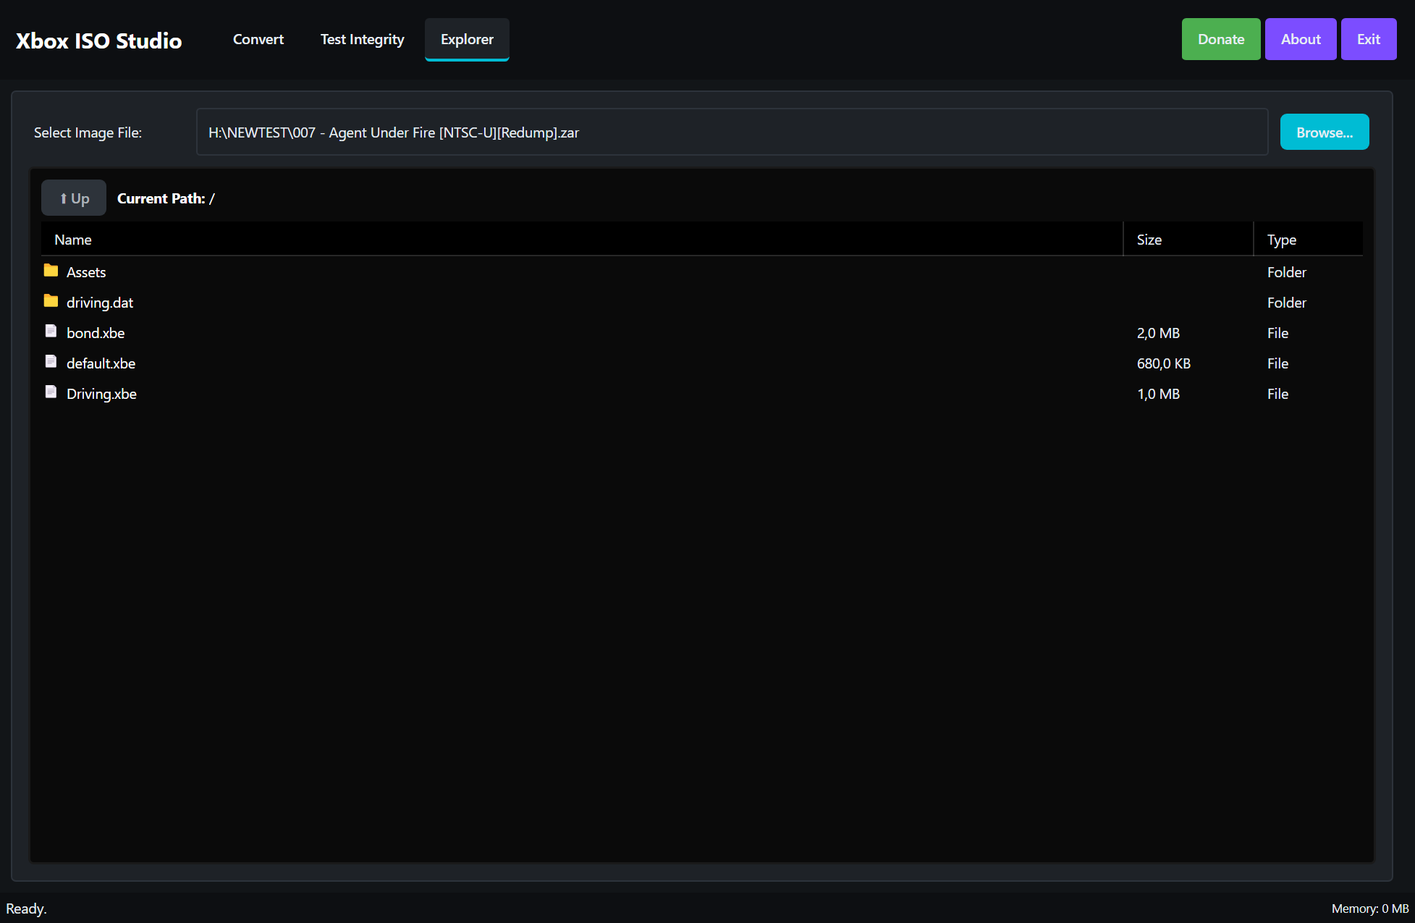Click the 680,0 KB size value
The width and height of the screenshot is (1415, 923).
pos(1163,363)
